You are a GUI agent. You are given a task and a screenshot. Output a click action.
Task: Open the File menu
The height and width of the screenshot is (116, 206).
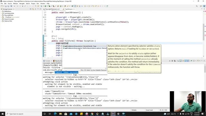click(x=2, y=4)
